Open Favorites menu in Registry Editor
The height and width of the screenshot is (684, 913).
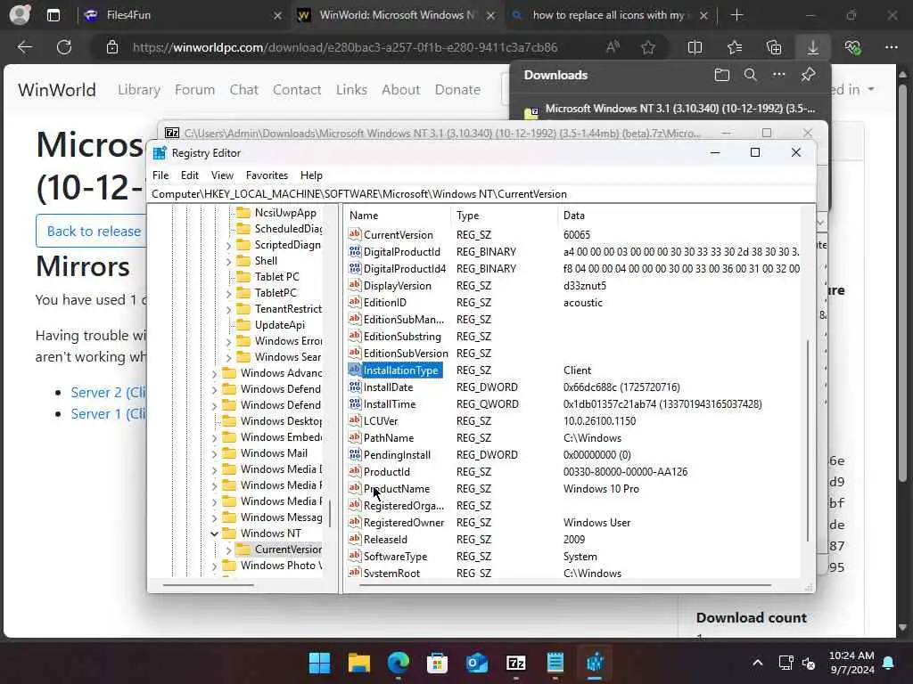click(x=267, y=175)
